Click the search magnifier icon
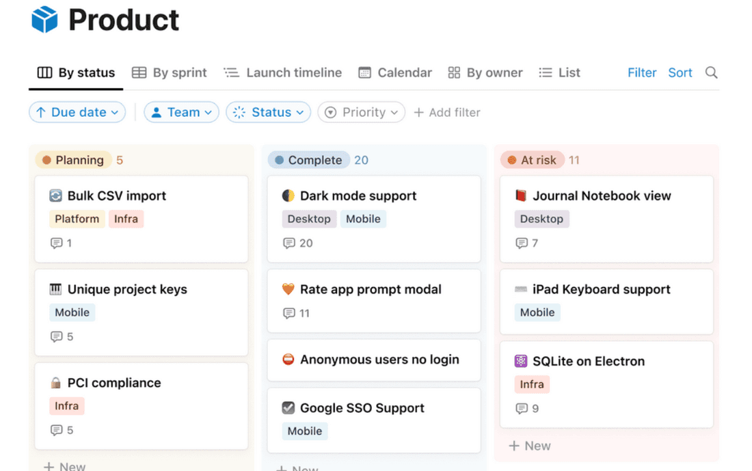 [711, 72]
